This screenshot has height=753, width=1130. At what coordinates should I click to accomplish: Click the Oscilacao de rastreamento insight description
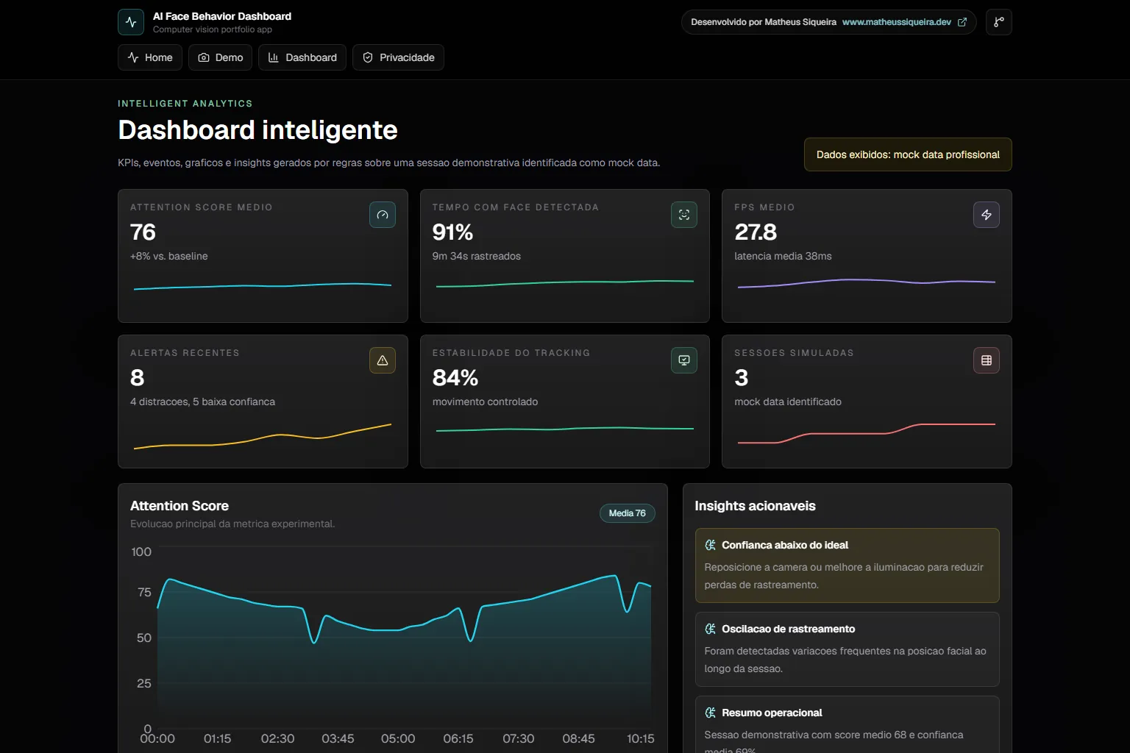(x=845, y=660)
